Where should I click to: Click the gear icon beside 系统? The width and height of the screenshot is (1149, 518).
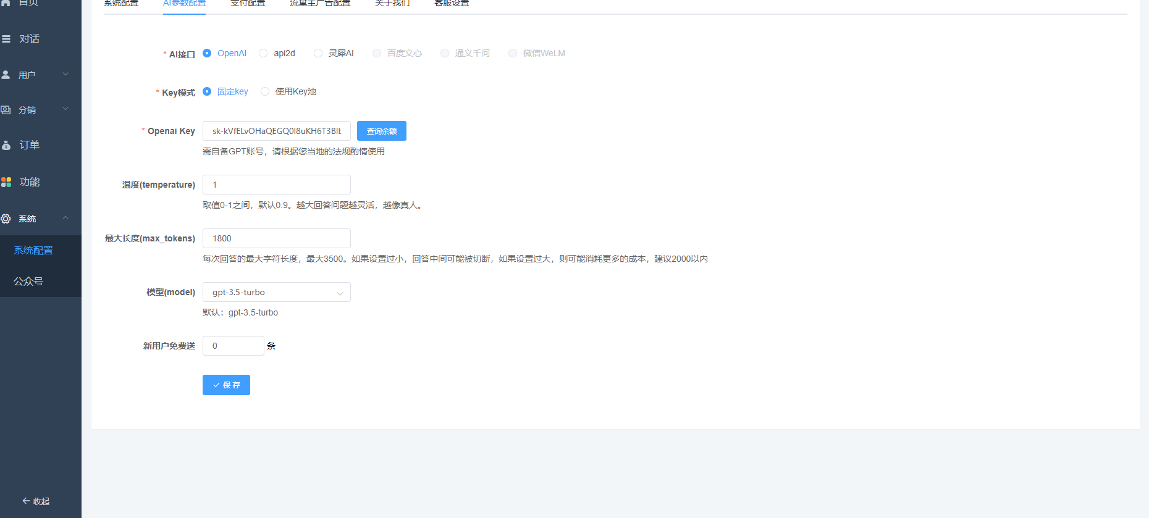[x=6, y=219]
